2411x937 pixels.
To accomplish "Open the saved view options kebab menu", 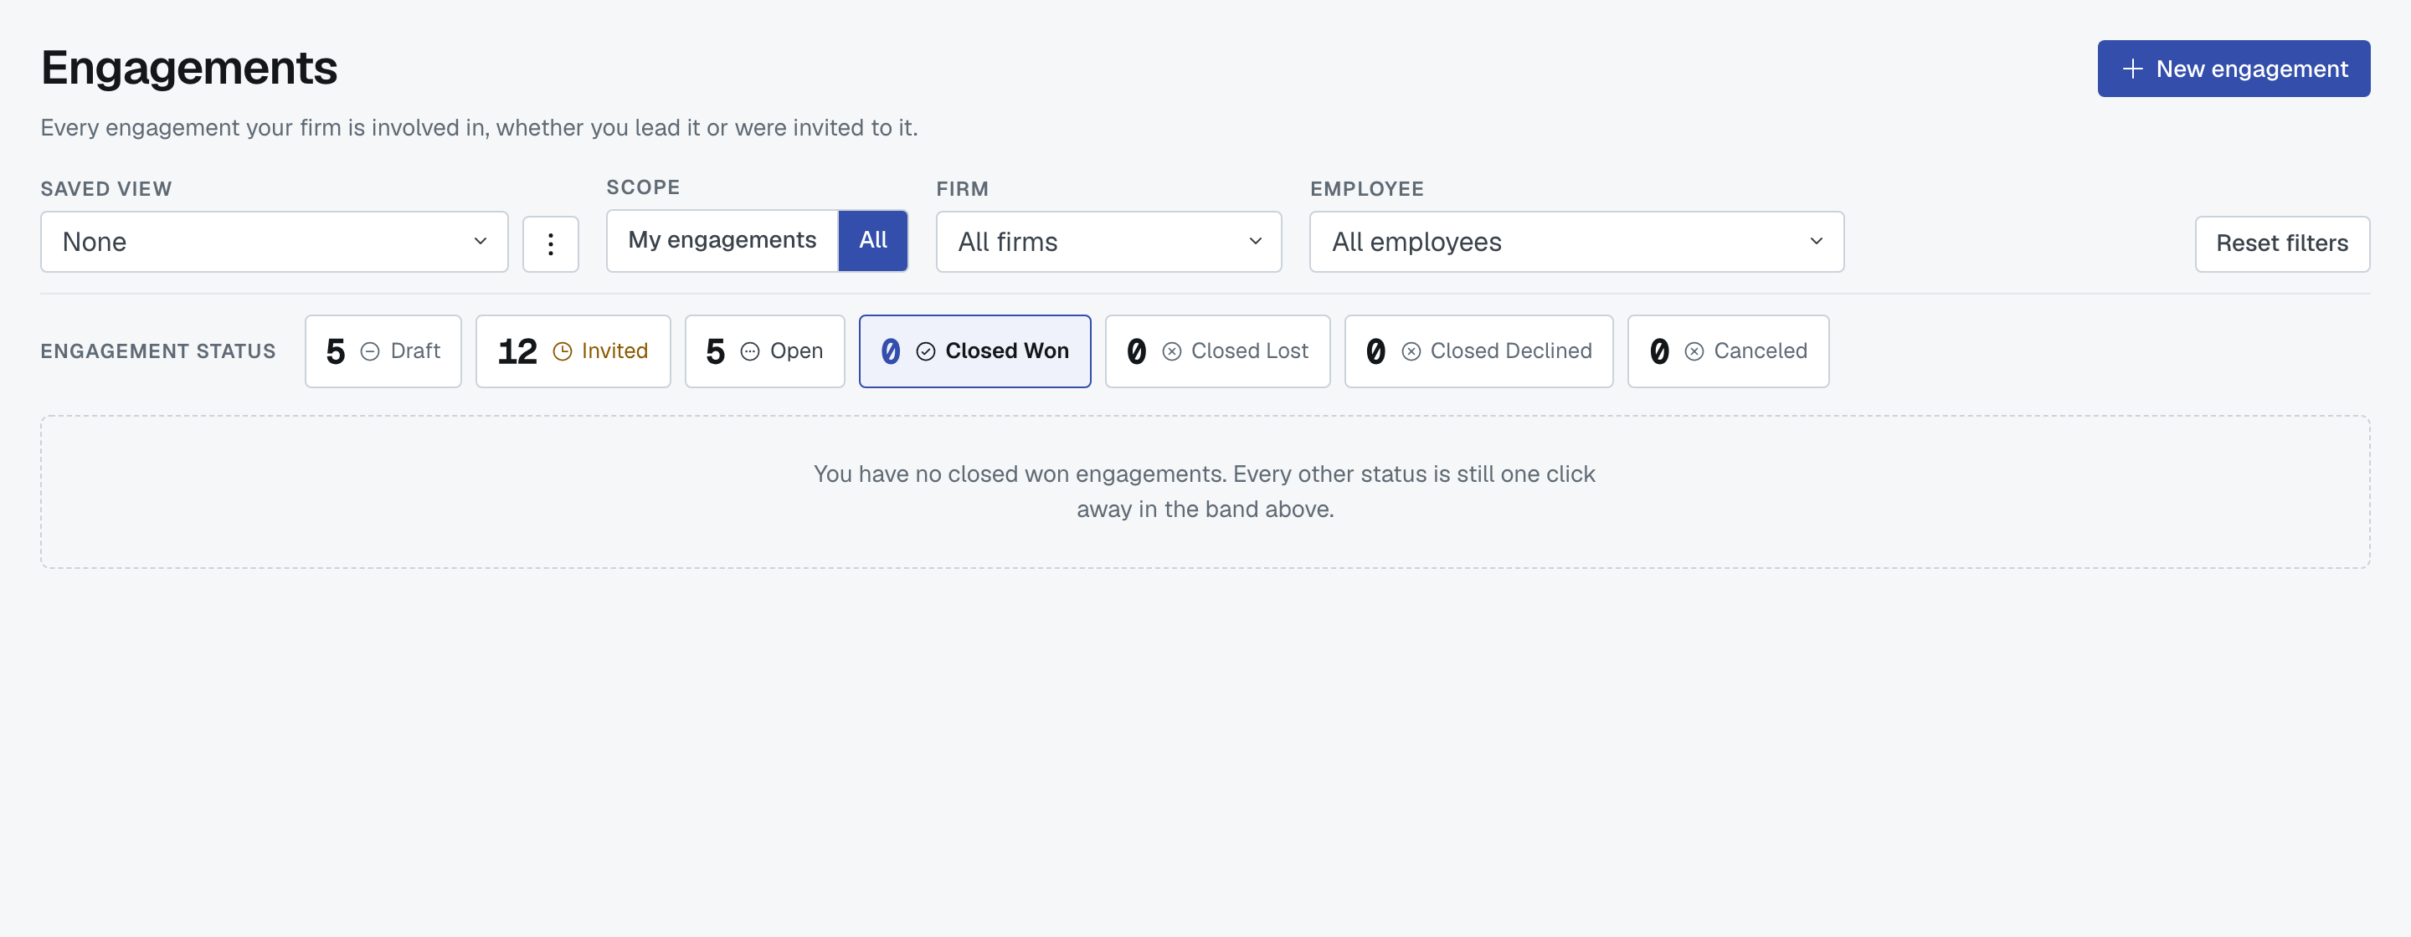I will [x=550, y=244].
